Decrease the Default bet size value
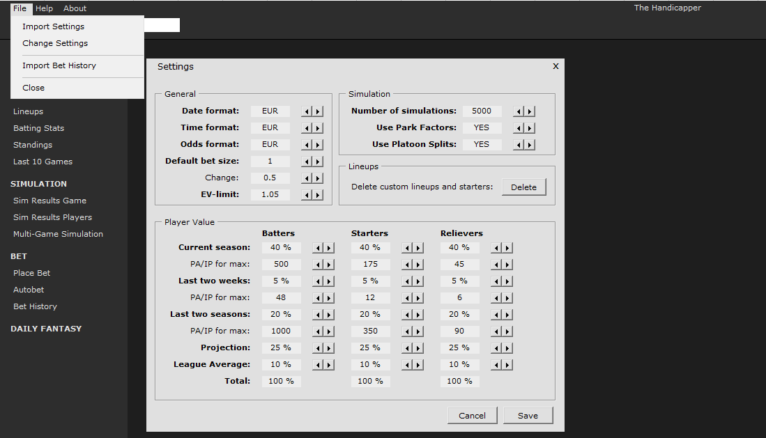 (307, 162)
